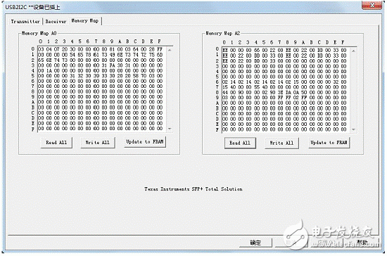Click Texas Instruments SFP+ Total Solution text
This screenshot has width=387, height=256.
pos(193,189)
